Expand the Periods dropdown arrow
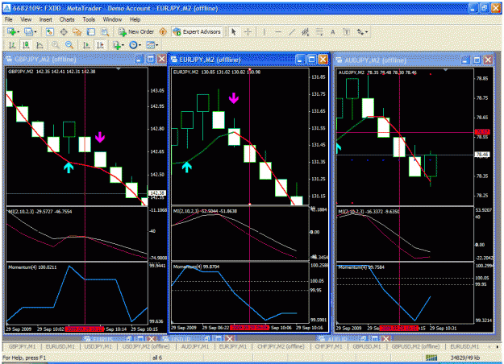 point(140,45)
